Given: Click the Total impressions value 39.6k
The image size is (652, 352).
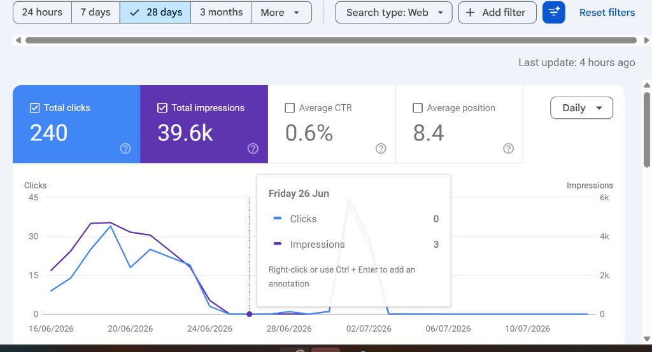Looking at the screenshot, I should [185, 133].
